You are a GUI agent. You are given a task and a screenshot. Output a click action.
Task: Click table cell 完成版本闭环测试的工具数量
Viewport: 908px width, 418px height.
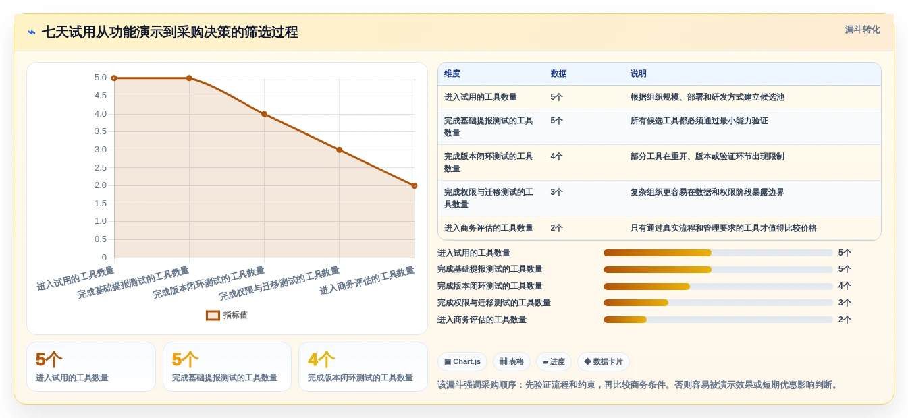(x=491, y=162)
